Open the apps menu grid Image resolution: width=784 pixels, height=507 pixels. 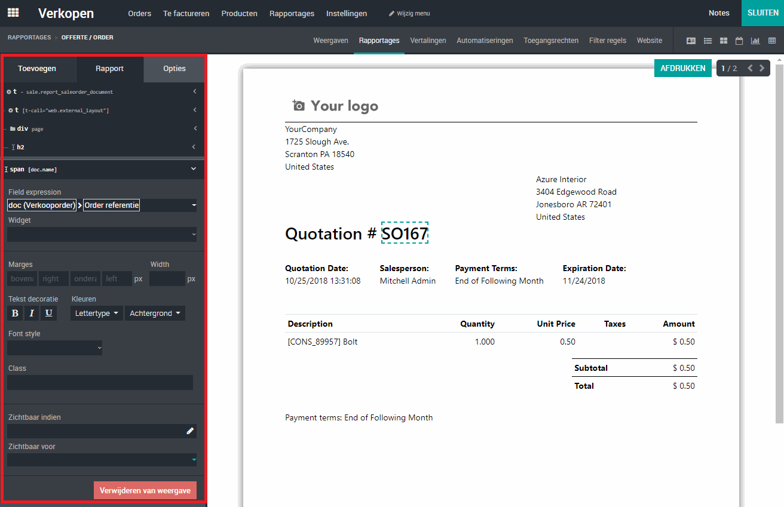point(13,13)
